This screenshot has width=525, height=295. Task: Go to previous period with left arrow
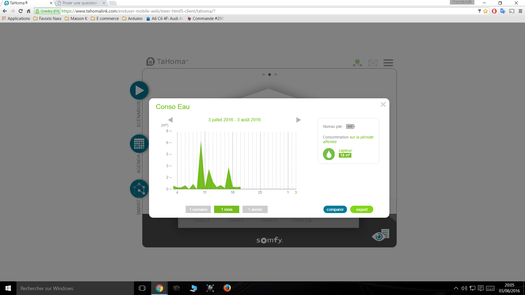point(170,120)
